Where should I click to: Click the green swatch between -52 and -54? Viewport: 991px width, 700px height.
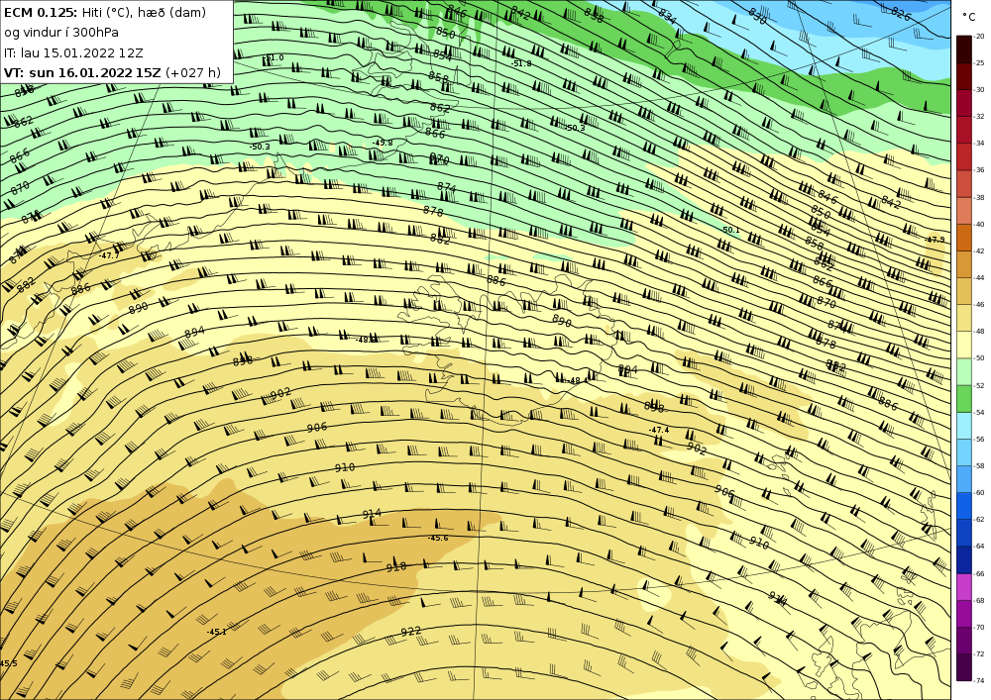coord(964,399)
